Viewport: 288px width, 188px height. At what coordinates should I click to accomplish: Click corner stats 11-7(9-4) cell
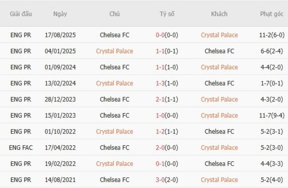click(x=272, y=115)
